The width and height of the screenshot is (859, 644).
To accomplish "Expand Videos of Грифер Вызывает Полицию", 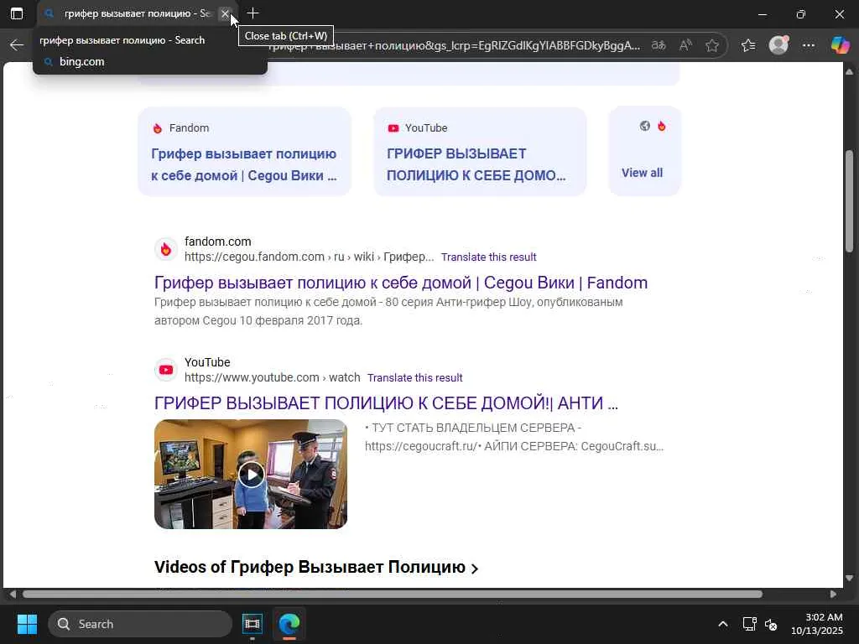I will (x=316, y=568).
